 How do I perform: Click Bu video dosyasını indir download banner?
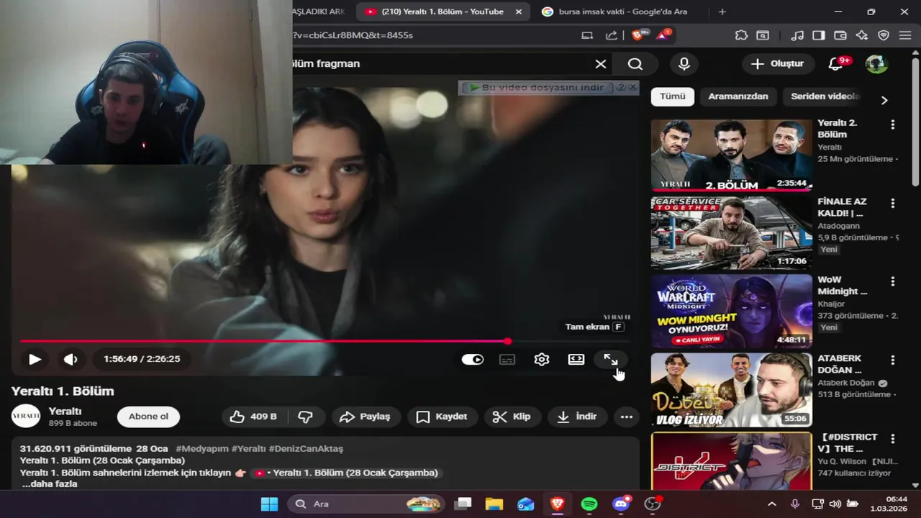[536, 87]
